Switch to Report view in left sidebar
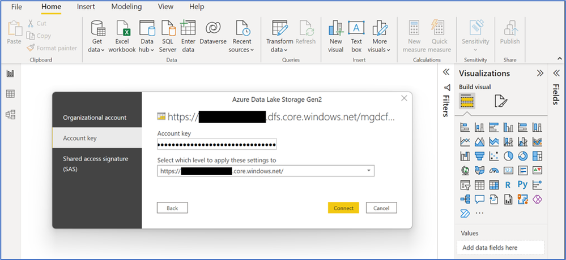The image size is (566, 260). 10,74
